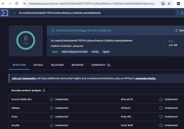This screenshot has height=129, width=184.
Task: Click the Arctic Wolf vendor name
Action: (127, 125)
